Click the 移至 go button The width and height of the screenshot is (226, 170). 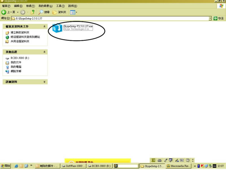[218, 18]
